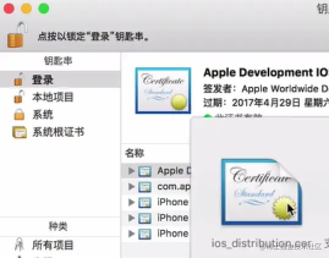Expand the first iPhone certificate row
329x258 pixels.
131,202
